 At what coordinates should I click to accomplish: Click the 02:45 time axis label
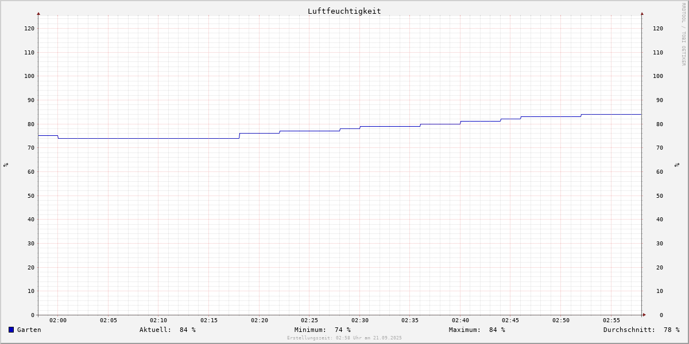click(x=511, y=320)
